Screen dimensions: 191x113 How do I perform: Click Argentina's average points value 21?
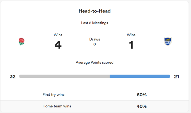(176, 76)
